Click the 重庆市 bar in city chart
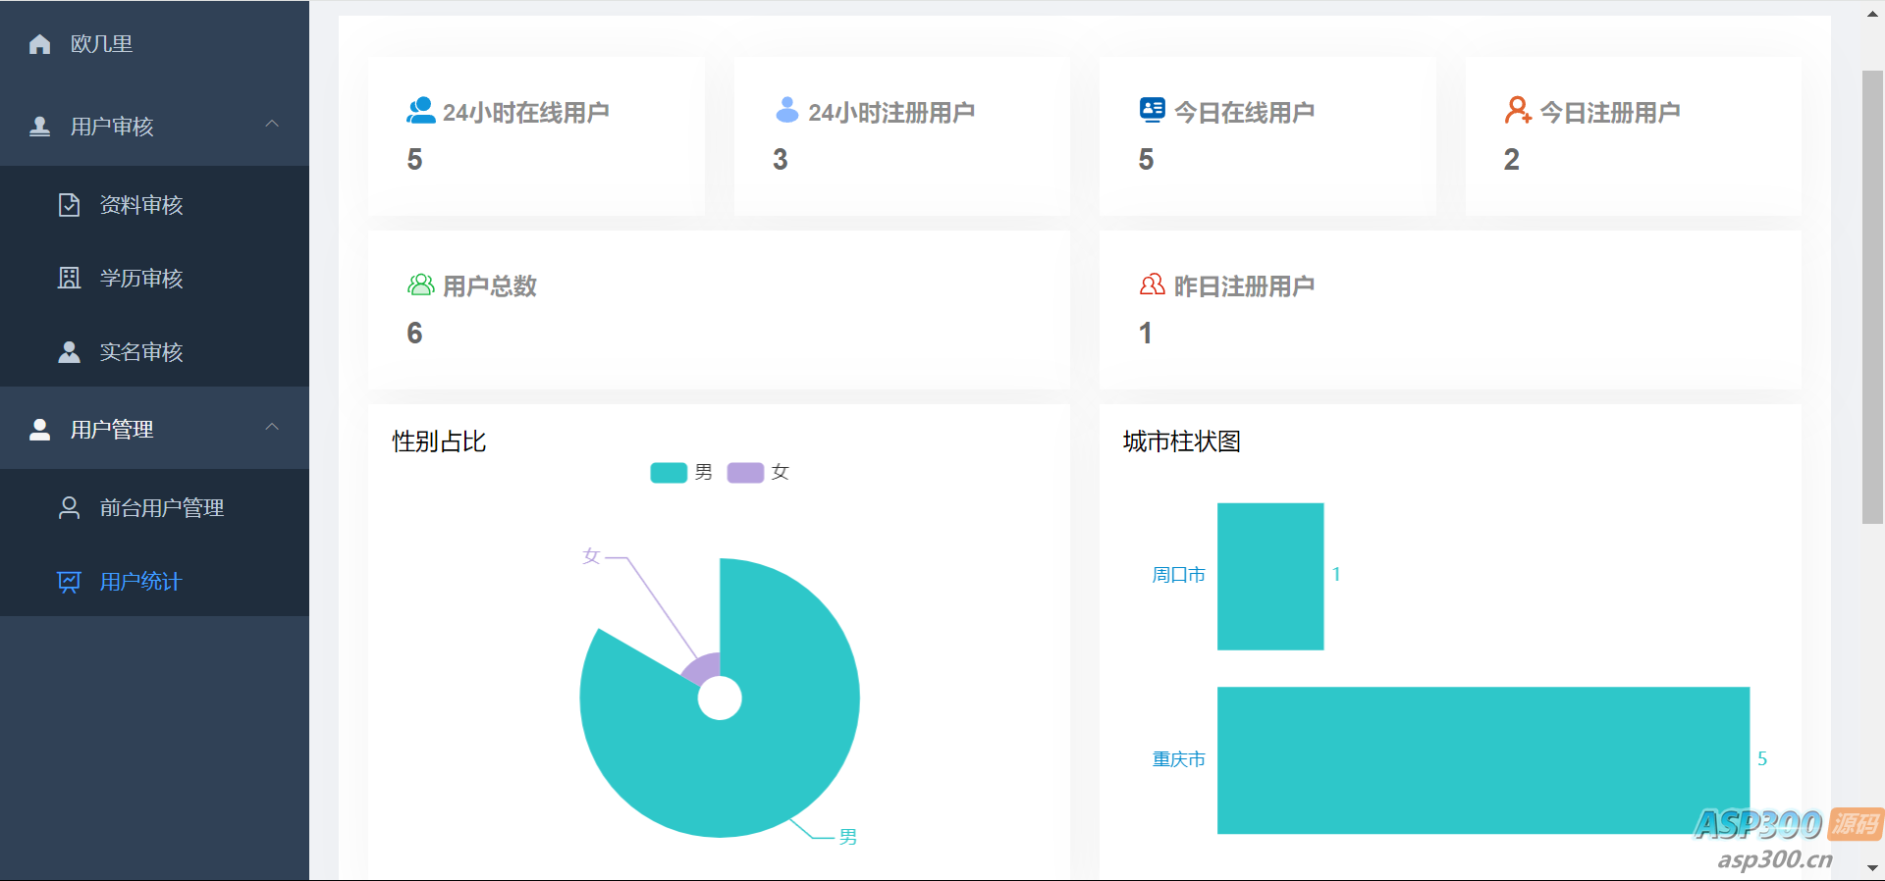1885x881 pixels. 1482,760
